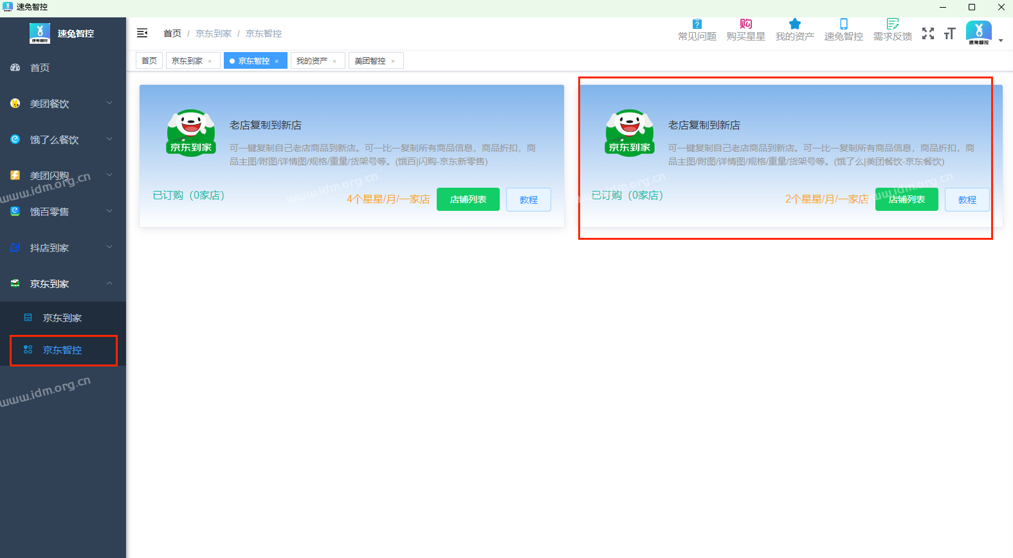The image size is (1013, 558).
Task: Expand the 美团闪购 menu chevron
Action: (109, 175)
